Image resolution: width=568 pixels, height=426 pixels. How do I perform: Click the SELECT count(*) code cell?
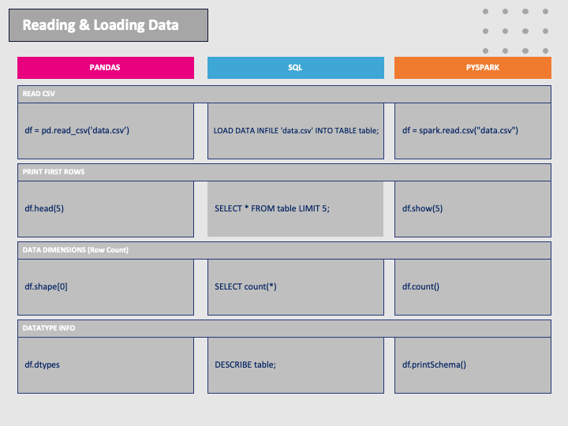[x=296, y=287]
